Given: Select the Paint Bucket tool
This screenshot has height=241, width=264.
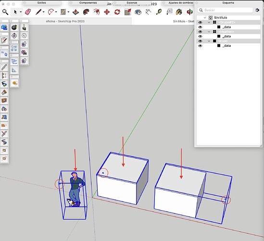Looking at the screenshot, I should 179,12.
